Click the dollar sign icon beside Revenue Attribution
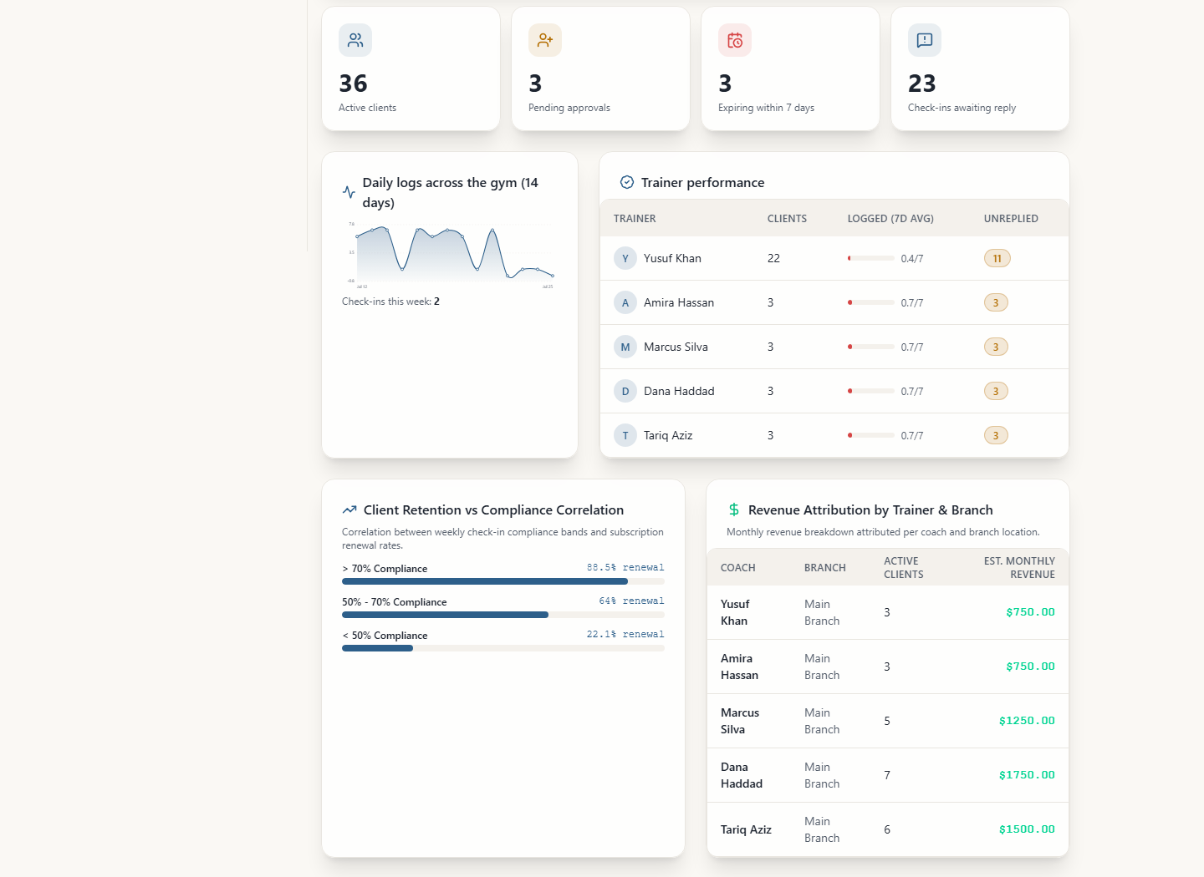Screen dimensions: 1204x877 click(x=734, y=509)
